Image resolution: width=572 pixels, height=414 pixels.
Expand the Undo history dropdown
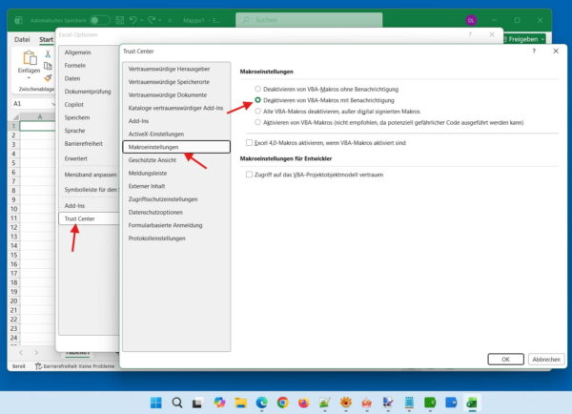click(141, 20)
